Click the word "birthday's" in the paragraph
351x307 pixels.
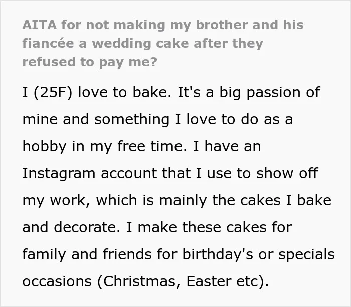pyautogui.click(x=218, y=254)
